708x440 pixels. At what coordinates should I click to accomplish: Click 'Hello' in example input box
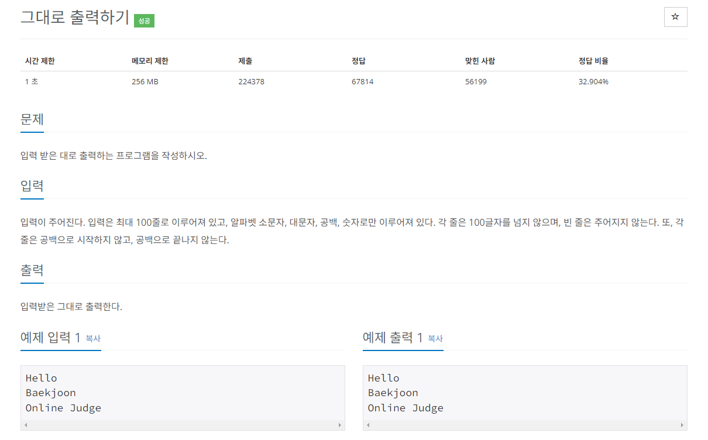point(42,378)
